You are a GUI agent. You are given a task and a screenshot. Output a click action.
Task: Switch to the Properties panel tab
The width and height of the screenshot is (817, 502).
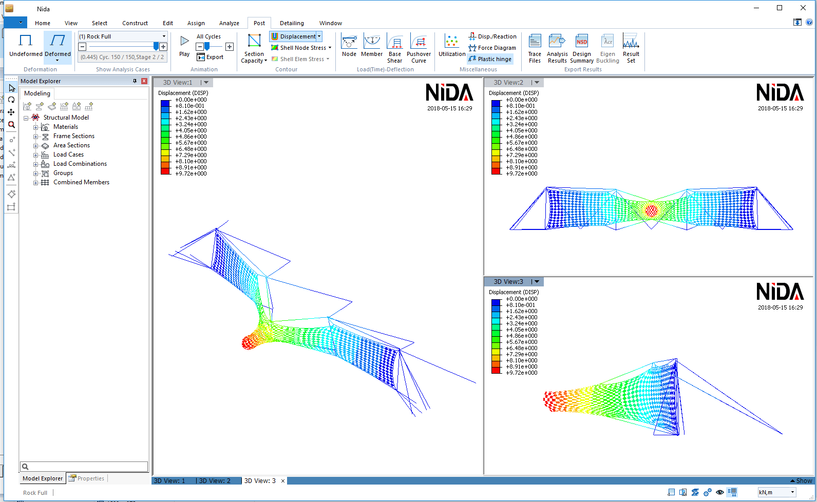pyautogui.click(x=87, y=478)
